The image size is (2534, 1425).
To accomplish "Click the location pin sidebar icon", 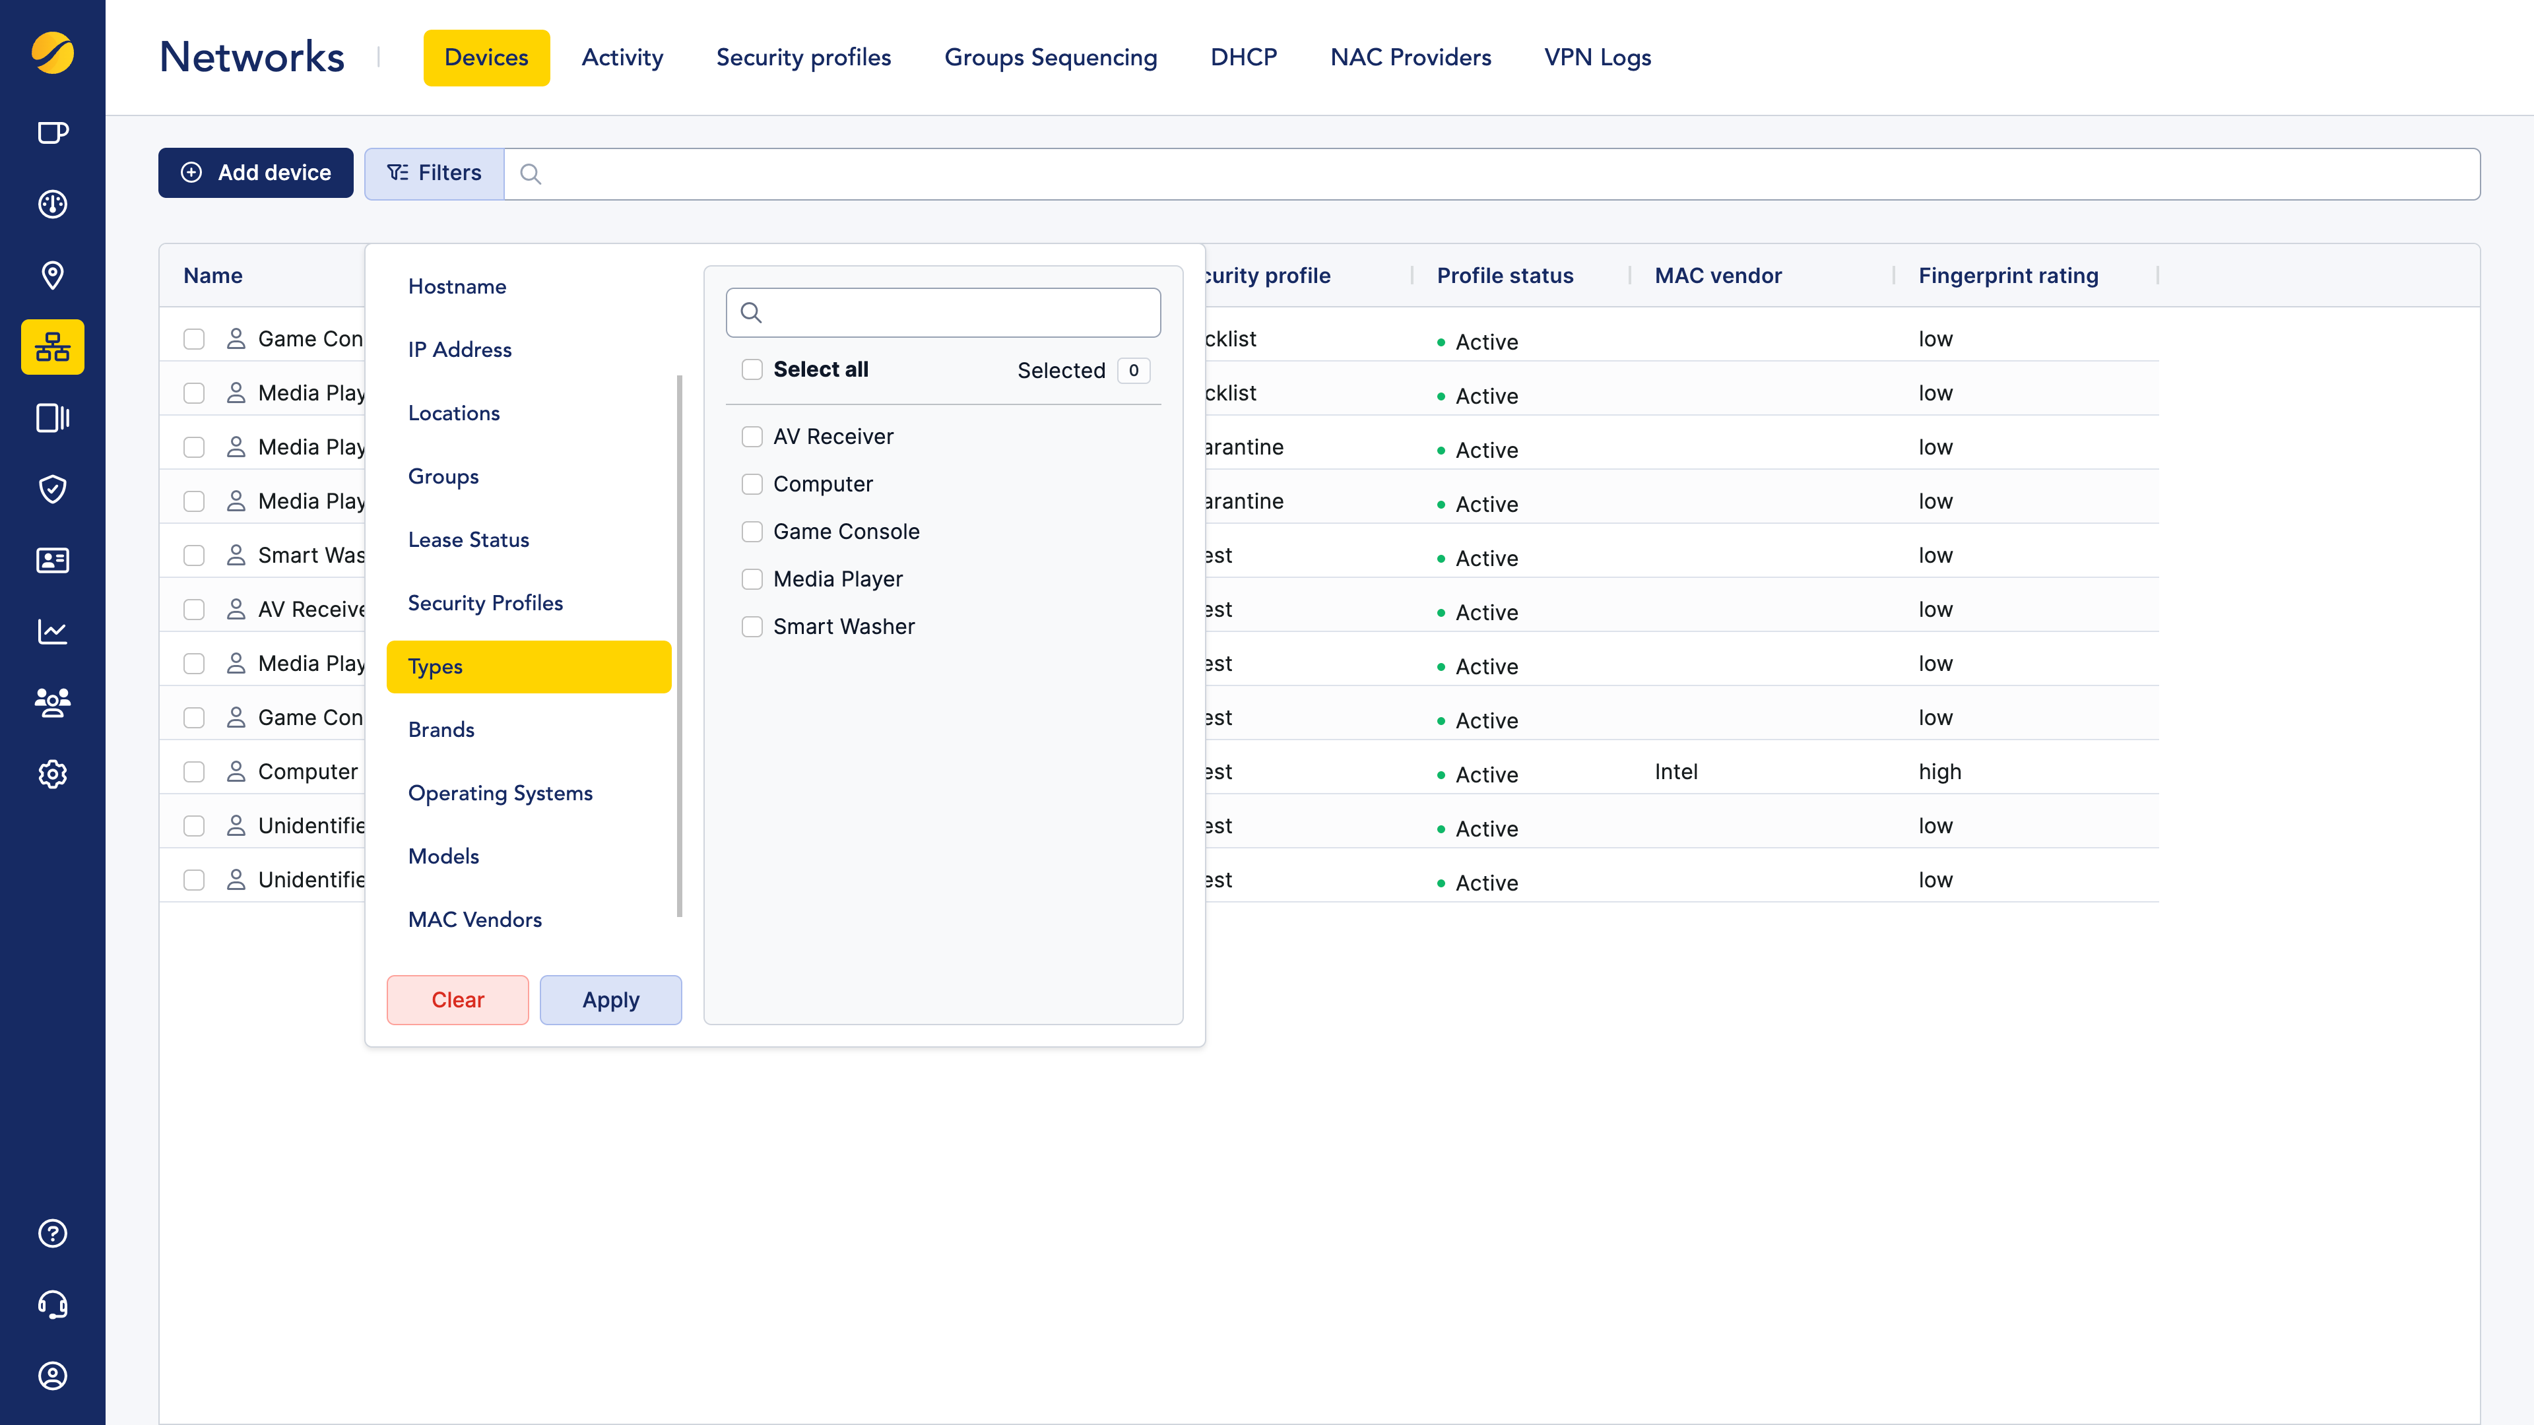I will pos(52,275).
